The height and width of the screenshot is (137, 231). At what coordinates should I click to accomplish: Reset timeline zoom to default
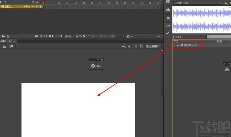coord(128,36)
